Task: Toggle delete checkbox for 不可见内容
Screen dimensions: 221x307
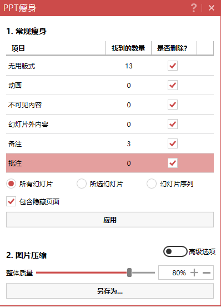Action: [173, 105]
